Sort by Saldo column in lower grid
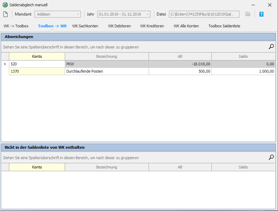This screenshot has height=211, width=278. point(243,167)
